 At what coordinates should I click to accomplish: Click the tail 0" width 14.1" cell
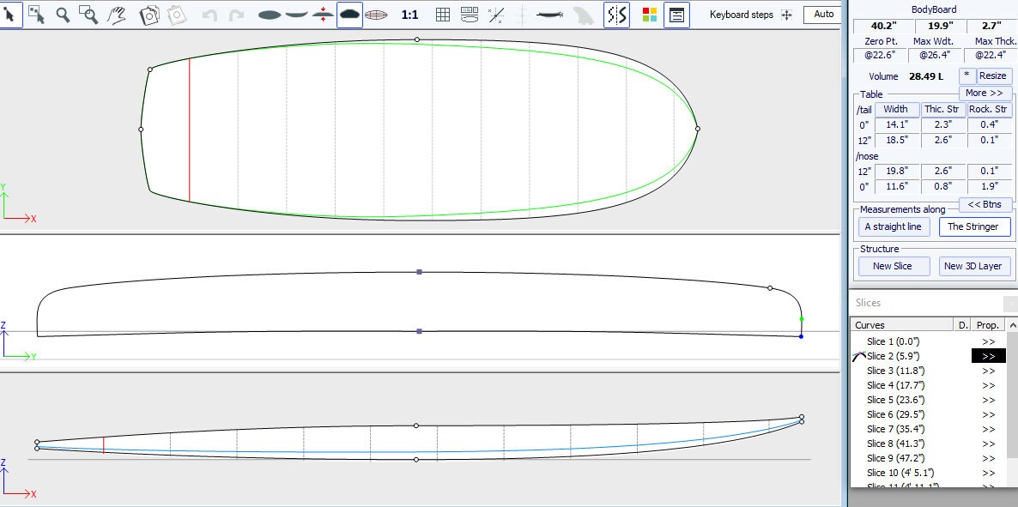(x=896, y=124)
